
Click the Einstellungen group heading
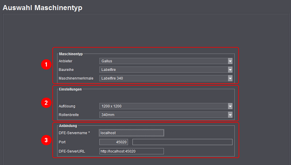70,89
